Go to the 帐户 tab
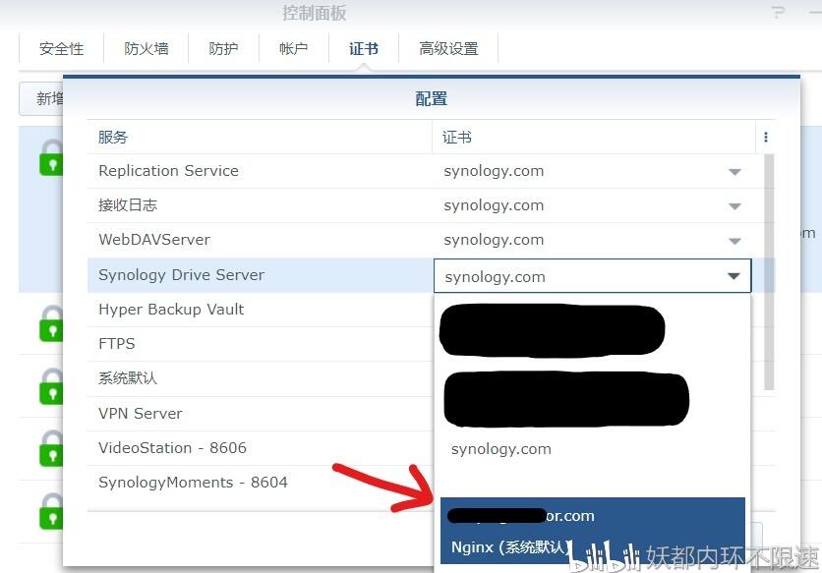 [x=294, y=49]
